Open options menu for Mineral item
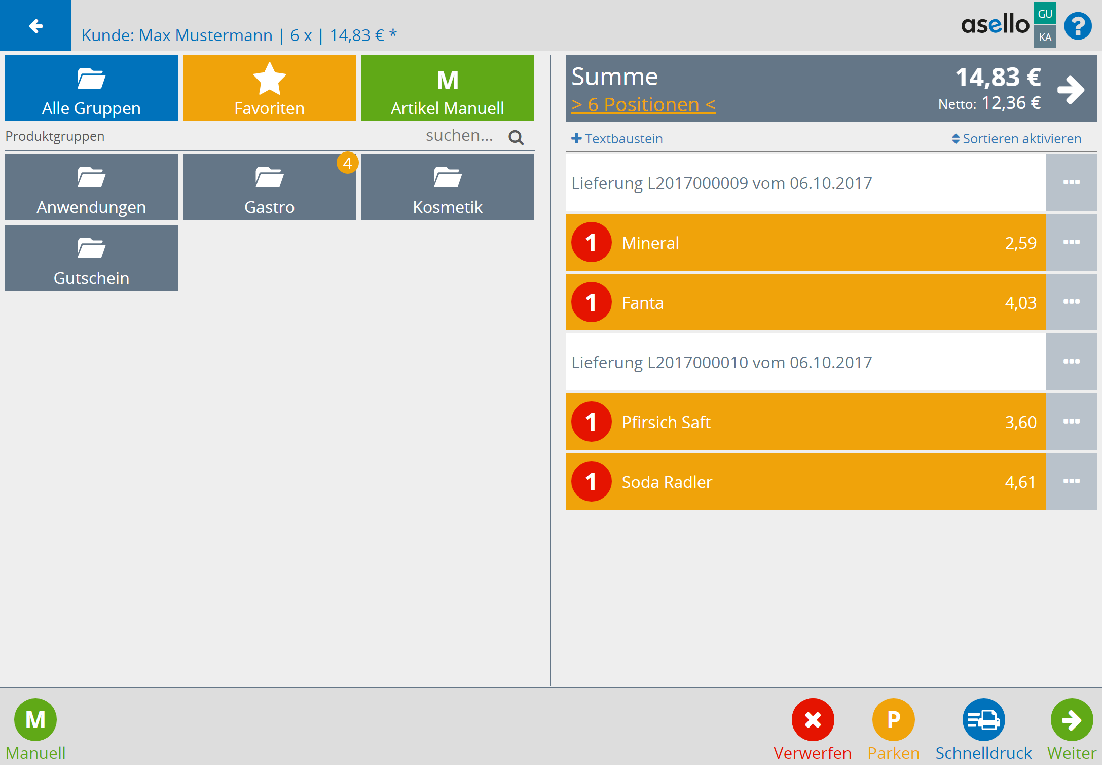 click(x=1071, y=242)
